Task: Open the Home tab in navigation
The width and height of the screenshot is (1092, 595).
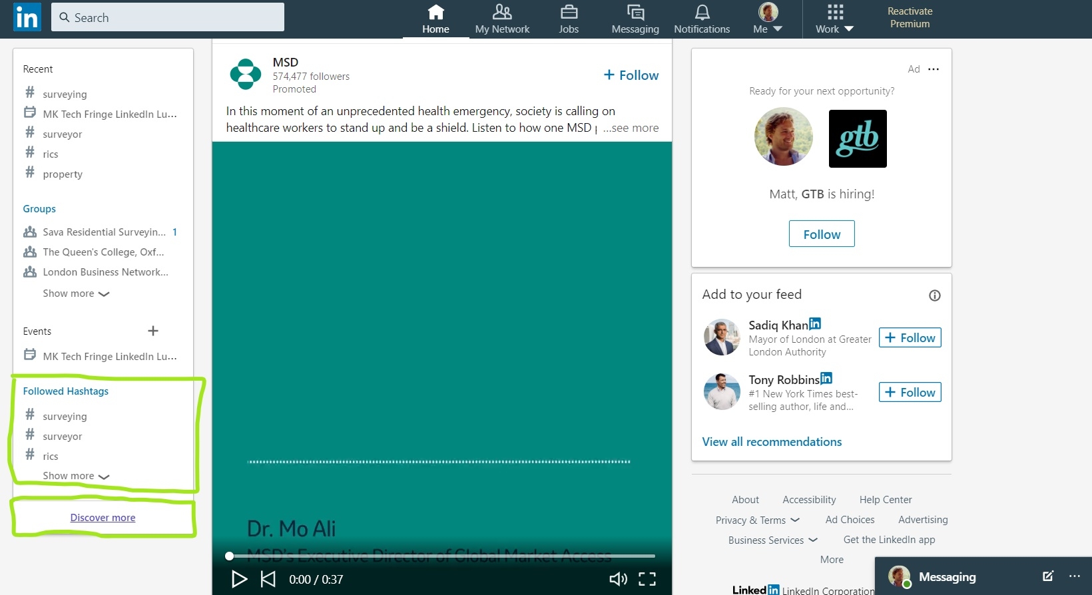Action: [435, 19]
